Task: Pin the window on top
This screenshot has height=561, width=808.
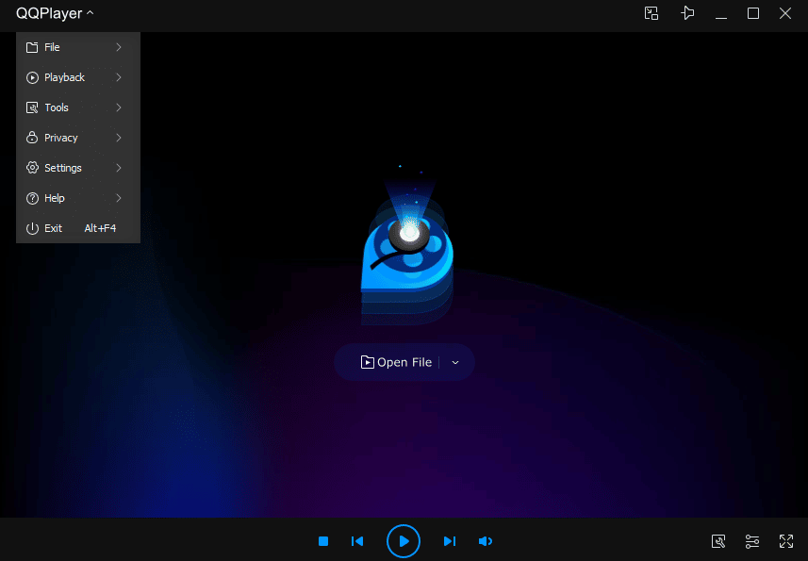Action: pos(687,13)
